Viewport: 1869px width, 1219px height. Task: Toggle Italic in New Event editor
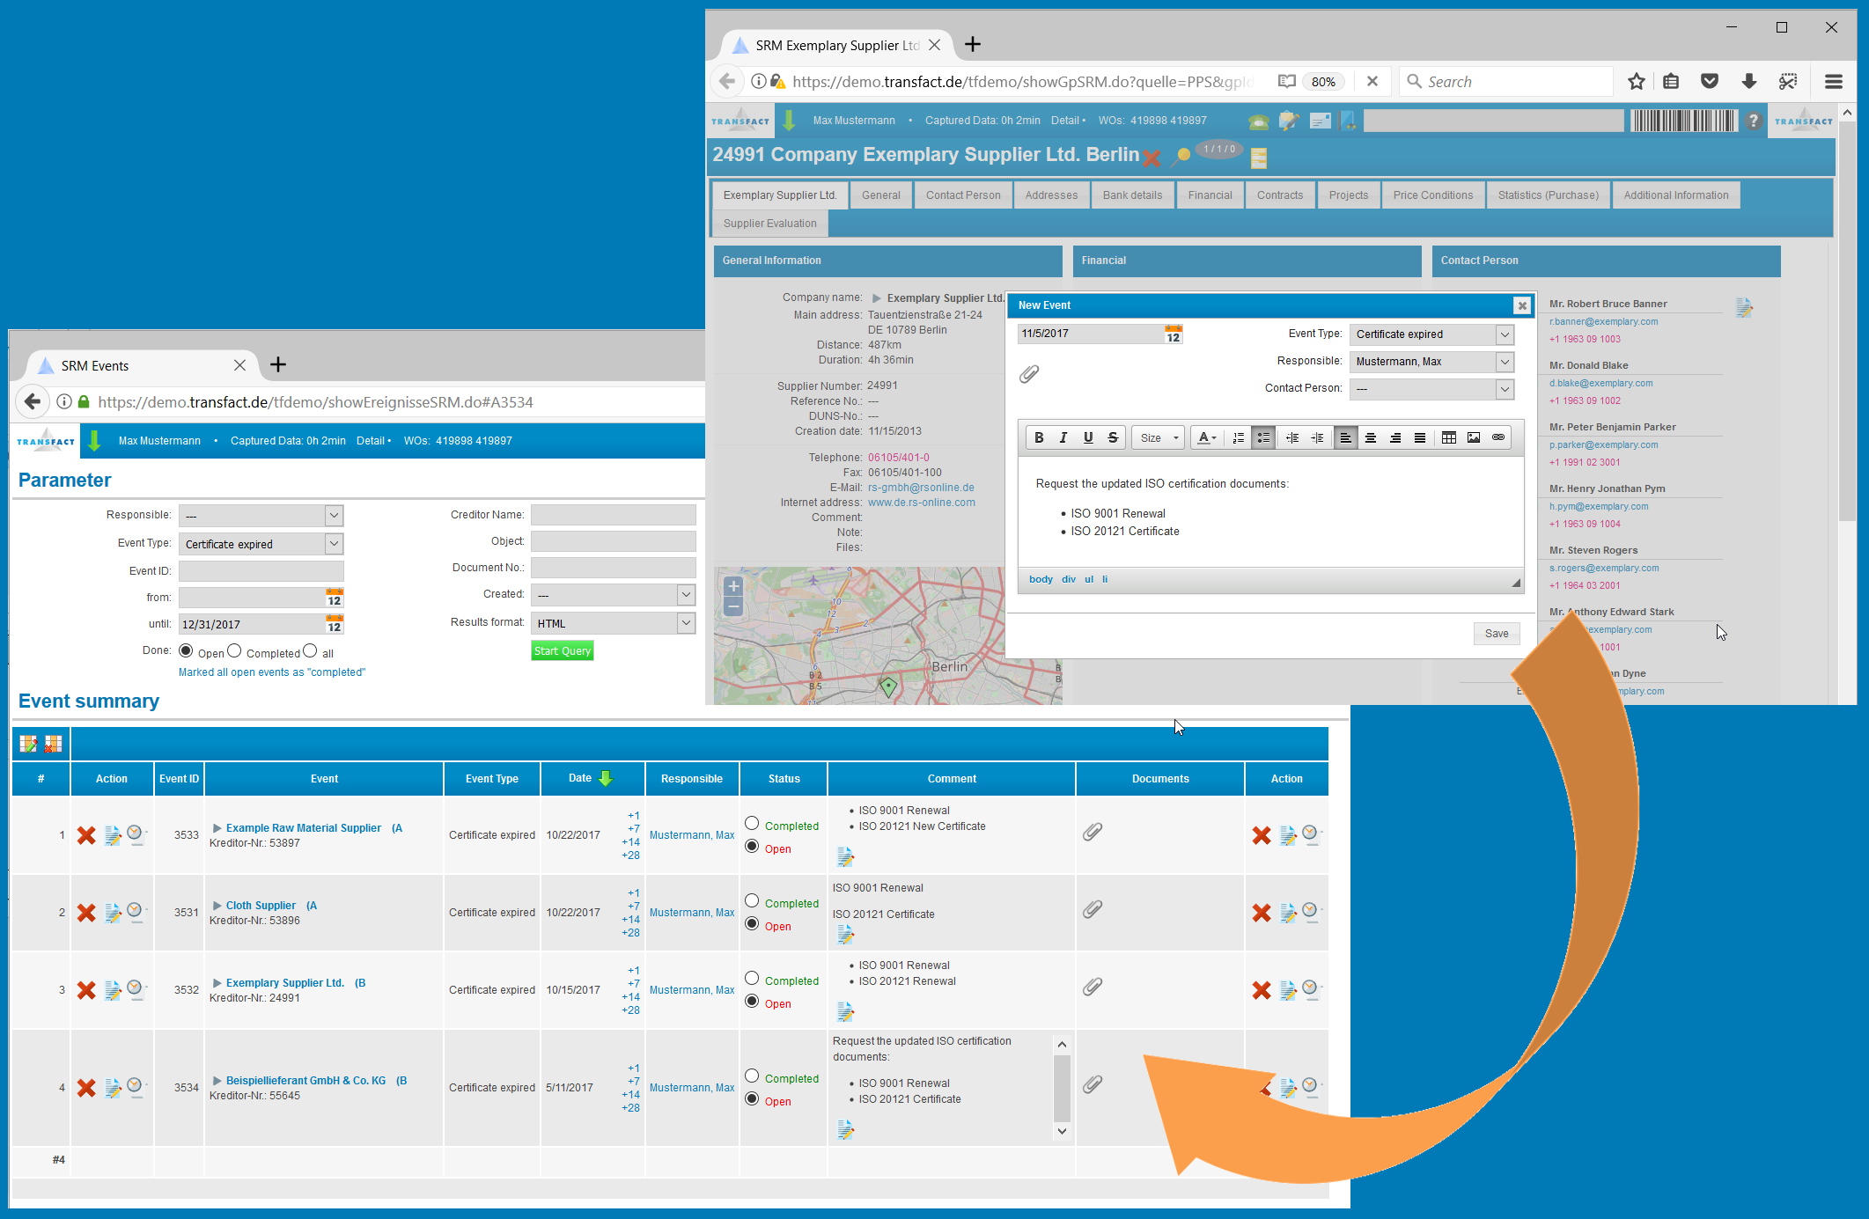tap(1063, 437)
